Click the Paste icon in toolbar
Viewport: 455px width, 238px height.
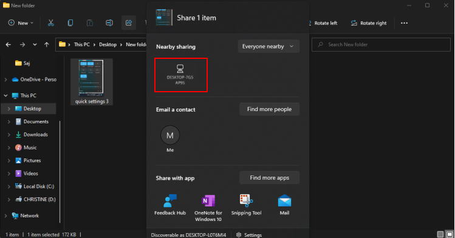coord(90,23)
